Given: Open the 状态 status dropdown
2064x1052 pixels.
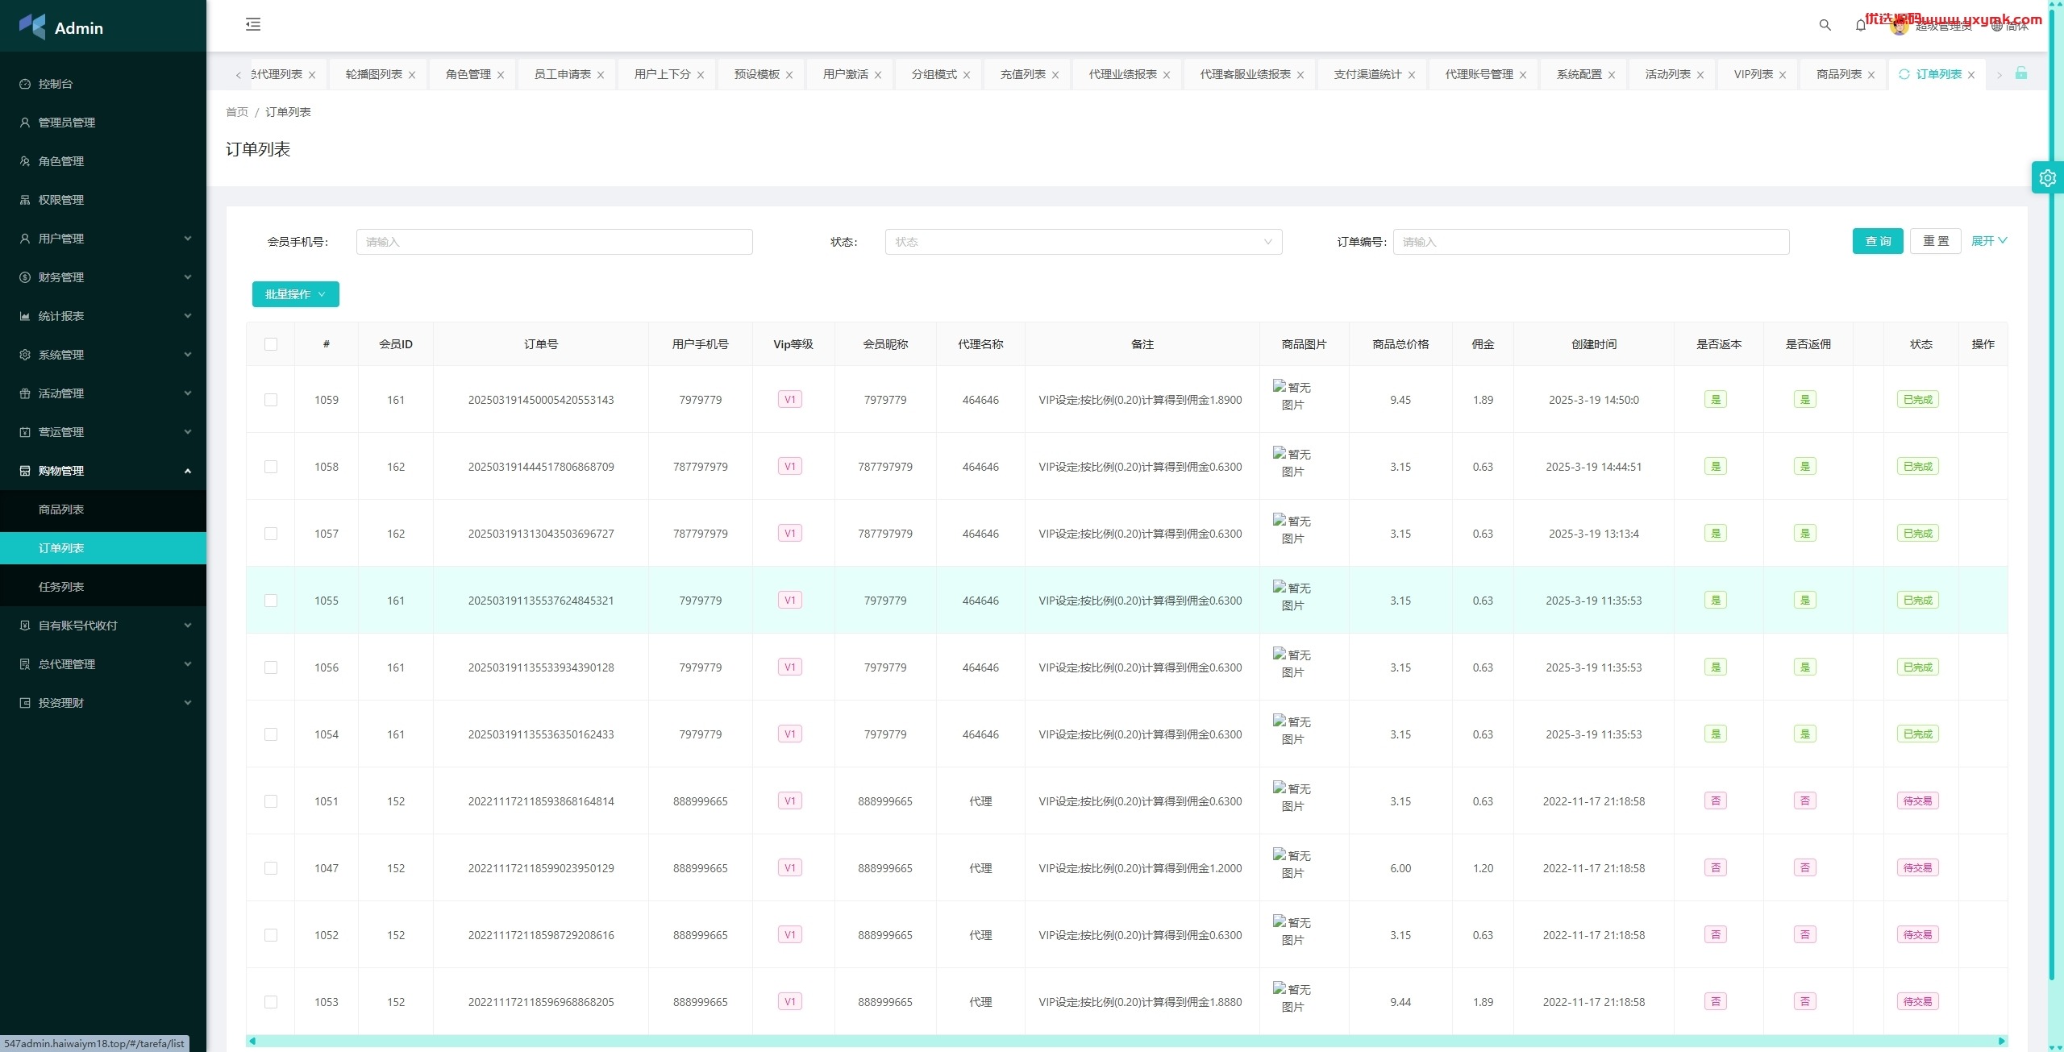Looking at the screenshot, I should [1084, 242].
